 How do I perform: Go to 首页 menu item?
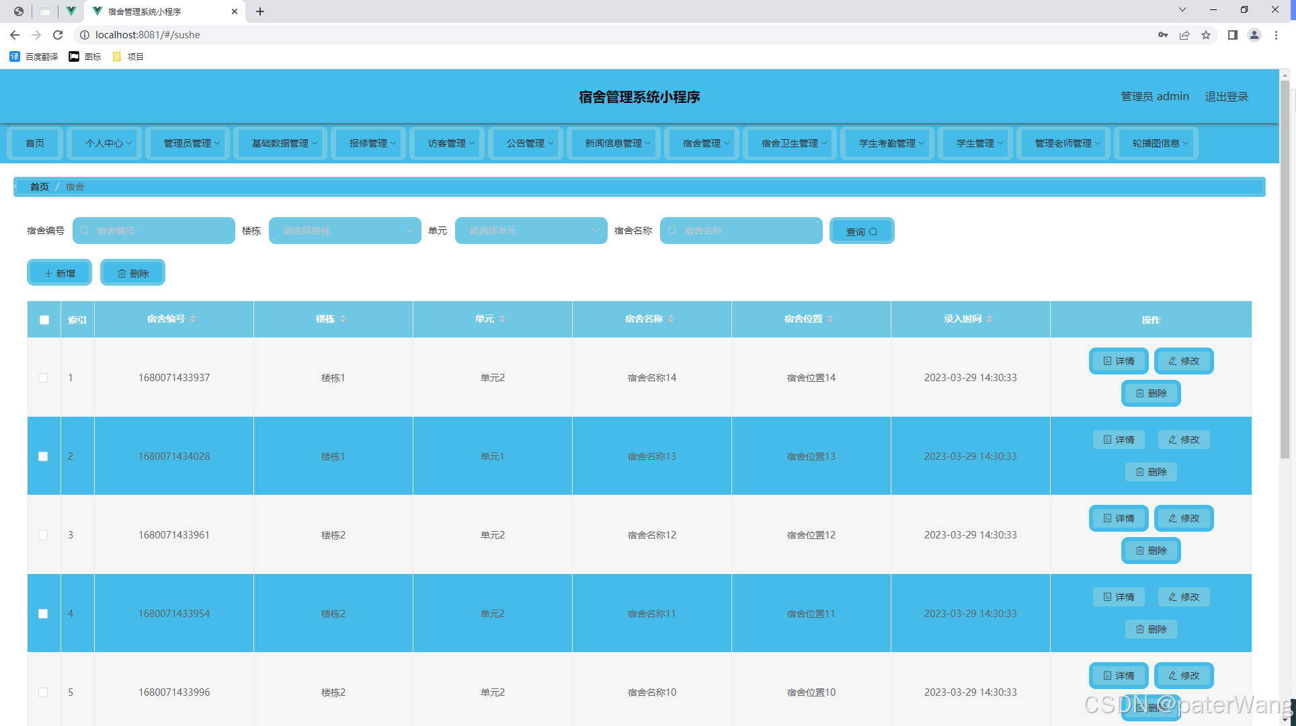(x=35, y=143)
